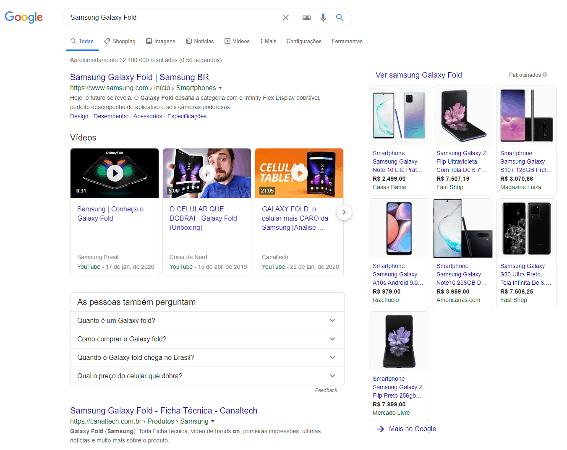Click the Magazine Luiza seller name
The height and width of the screenshot is (450, 567).
pos(521,187)
